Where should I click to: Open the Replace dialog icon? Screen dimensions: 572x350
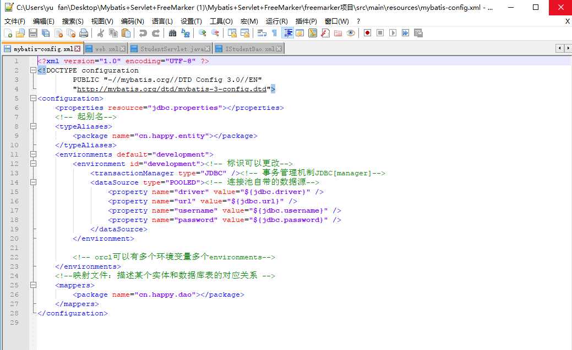coord(186,33)
